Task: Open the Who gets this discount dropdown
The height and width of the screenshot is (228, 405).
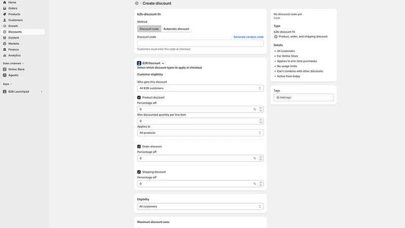Action: 200,88
